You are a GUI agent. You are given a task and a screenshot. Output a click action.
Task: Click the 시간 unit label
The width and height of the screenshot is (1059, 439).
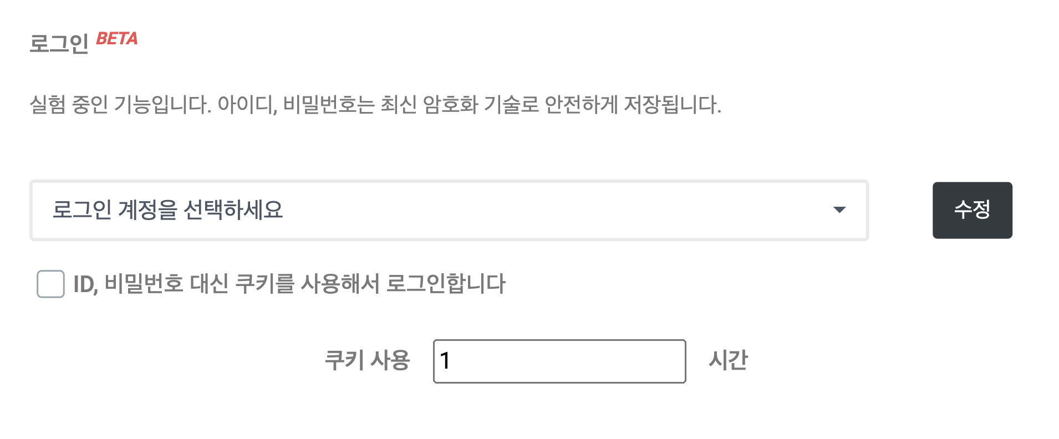tap(728, 360)
